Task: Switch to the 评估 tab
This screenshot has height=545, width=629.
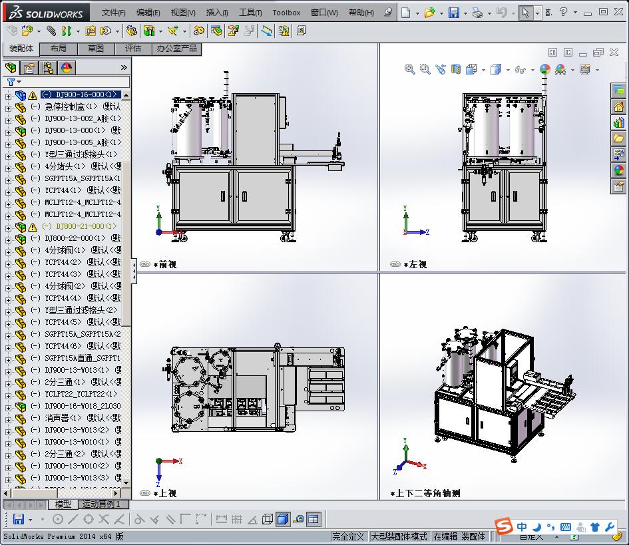Action: (132, 49)
